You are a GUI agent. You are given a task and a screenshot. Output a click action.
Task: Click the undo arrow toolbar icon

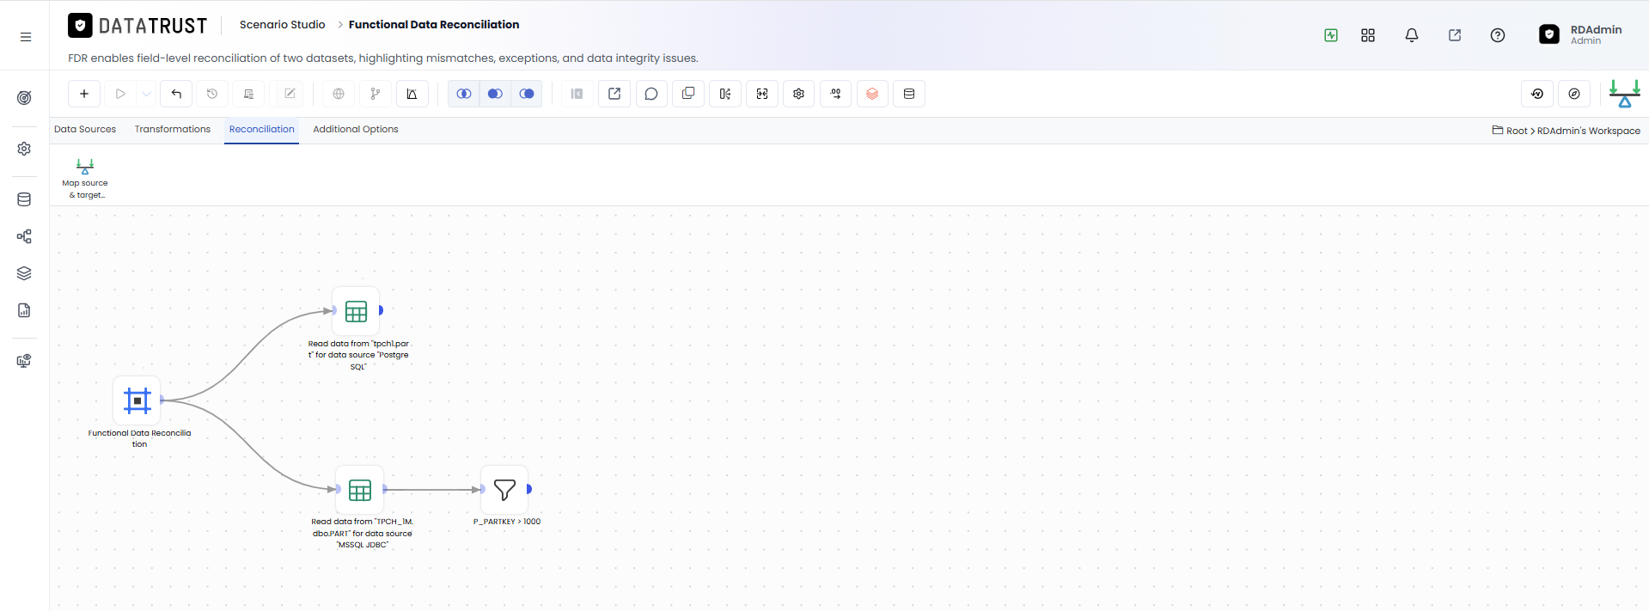click(176, 94)
